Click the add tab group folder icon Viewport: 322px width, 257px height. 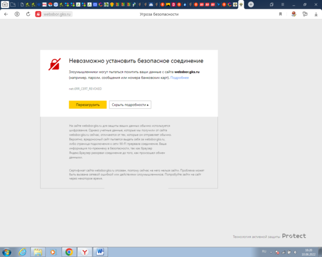click(x=13, y=4)
